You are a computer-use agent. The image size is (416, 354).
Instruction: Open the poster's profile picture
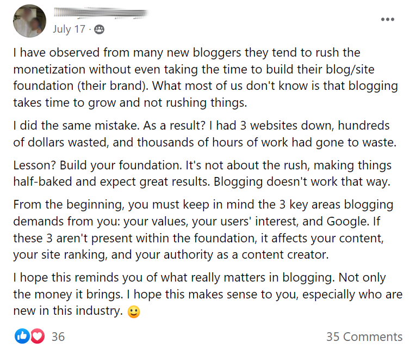click(29, 21)
